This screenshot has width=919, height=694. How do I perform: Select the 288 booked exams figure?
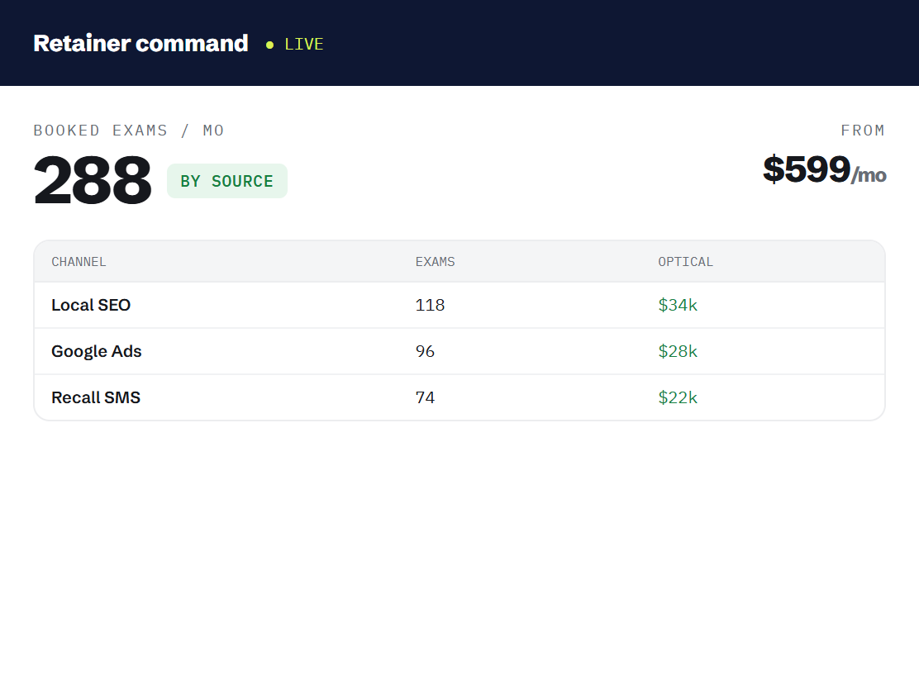[x=93, y=180]
